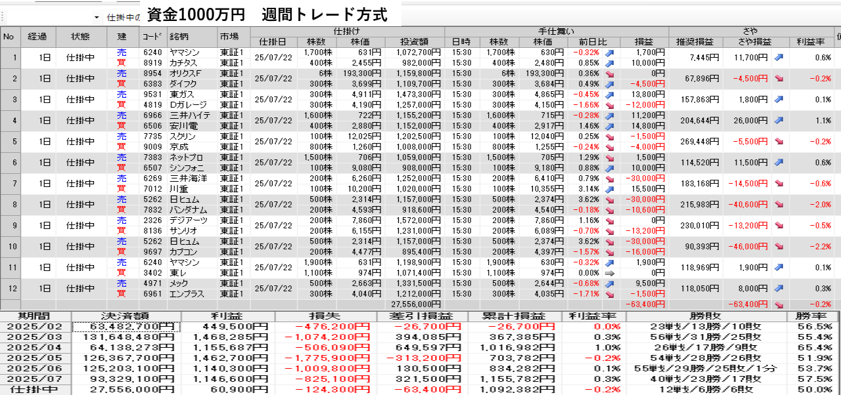Click the 仕掛中 filter combo box text
Image resolution: width=841 pixels, height=395 pixels.
[123, 17]
